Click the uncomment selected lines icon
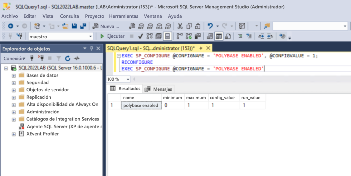This screenshot has height=176, width=351. point(249,36)
